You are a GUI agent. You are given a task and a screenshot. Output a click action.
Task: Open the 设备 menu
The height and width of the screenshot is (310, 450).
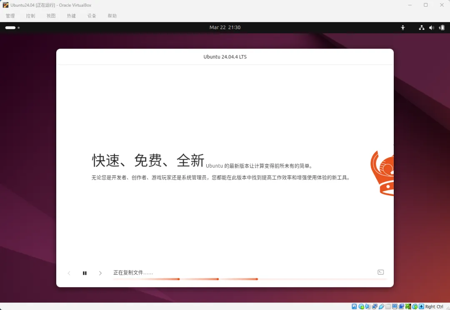point(92,16)
